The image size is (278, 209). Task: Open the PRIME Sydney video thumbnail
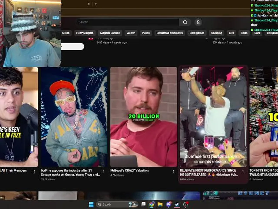241,195
